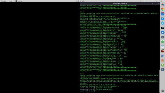The height and width of the screenshot is (93, 165).
Task: Click 'Compiling IPA dictionary for Mecab' line
Action: [x=103, y=21]
